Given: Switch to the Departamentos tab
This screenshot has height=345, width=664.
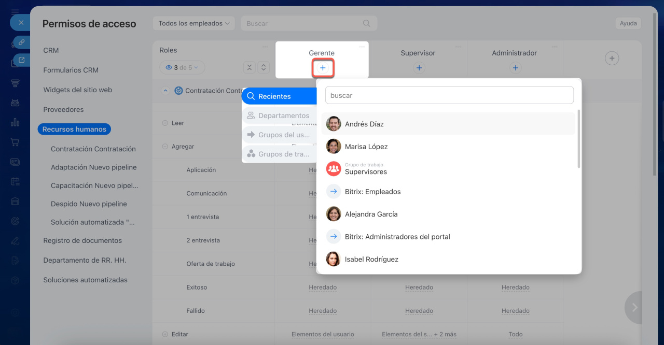Looking at the screenshot, I should [x=279, y=116].
